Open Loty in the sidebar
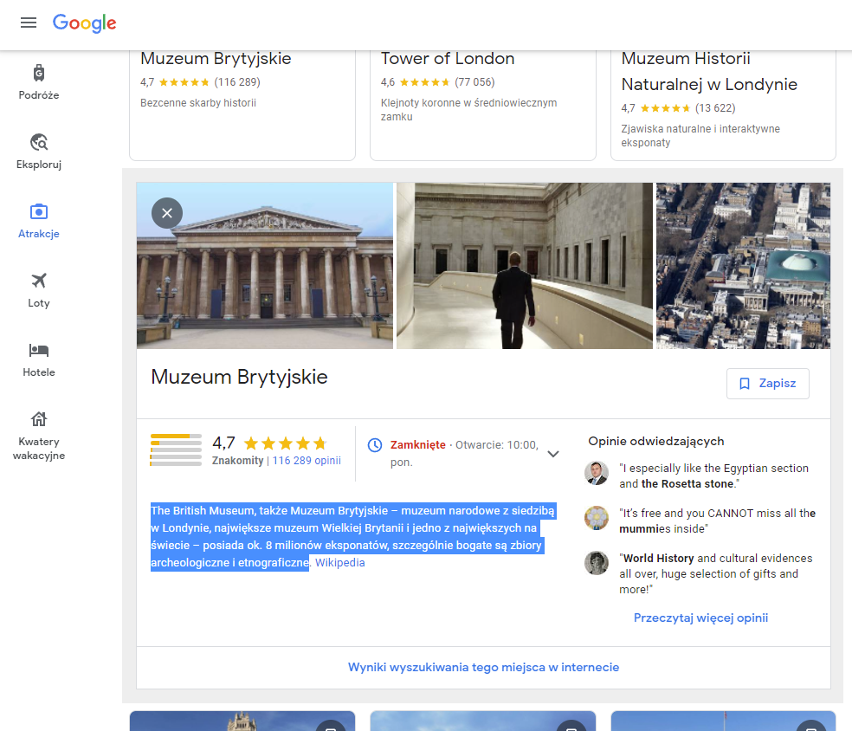 coord(39,290)
